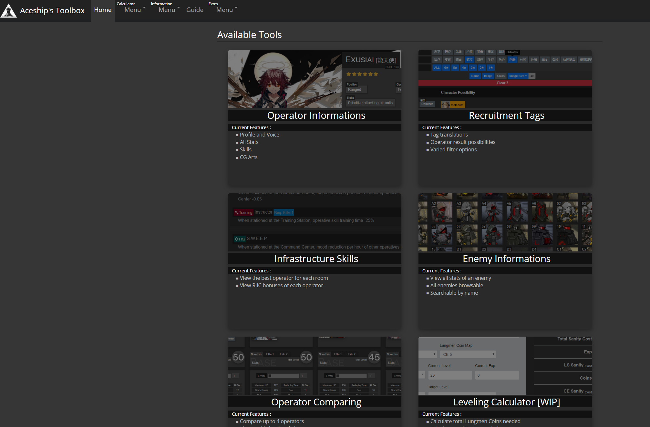
Task: Open the Enemy Informations sprite grid image
Action: (x=505, y=222)
